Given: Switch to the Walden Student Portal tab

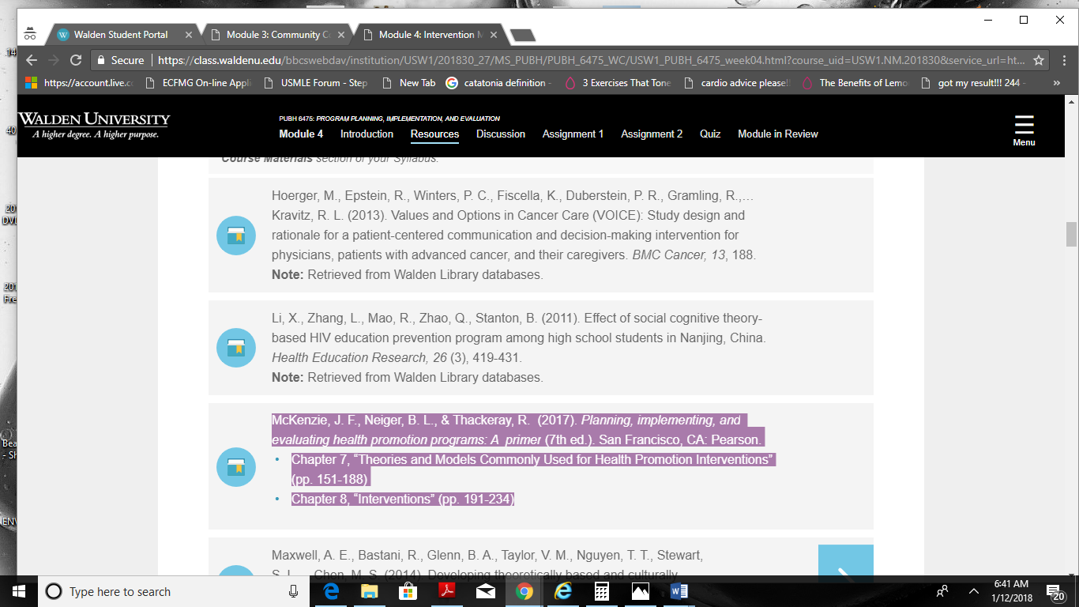Looking at the screenshot, I should pos(121,35).
